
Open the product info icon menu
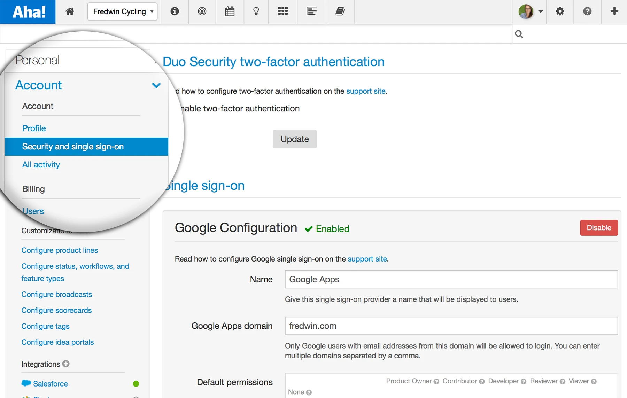click(x=175, y=11)
